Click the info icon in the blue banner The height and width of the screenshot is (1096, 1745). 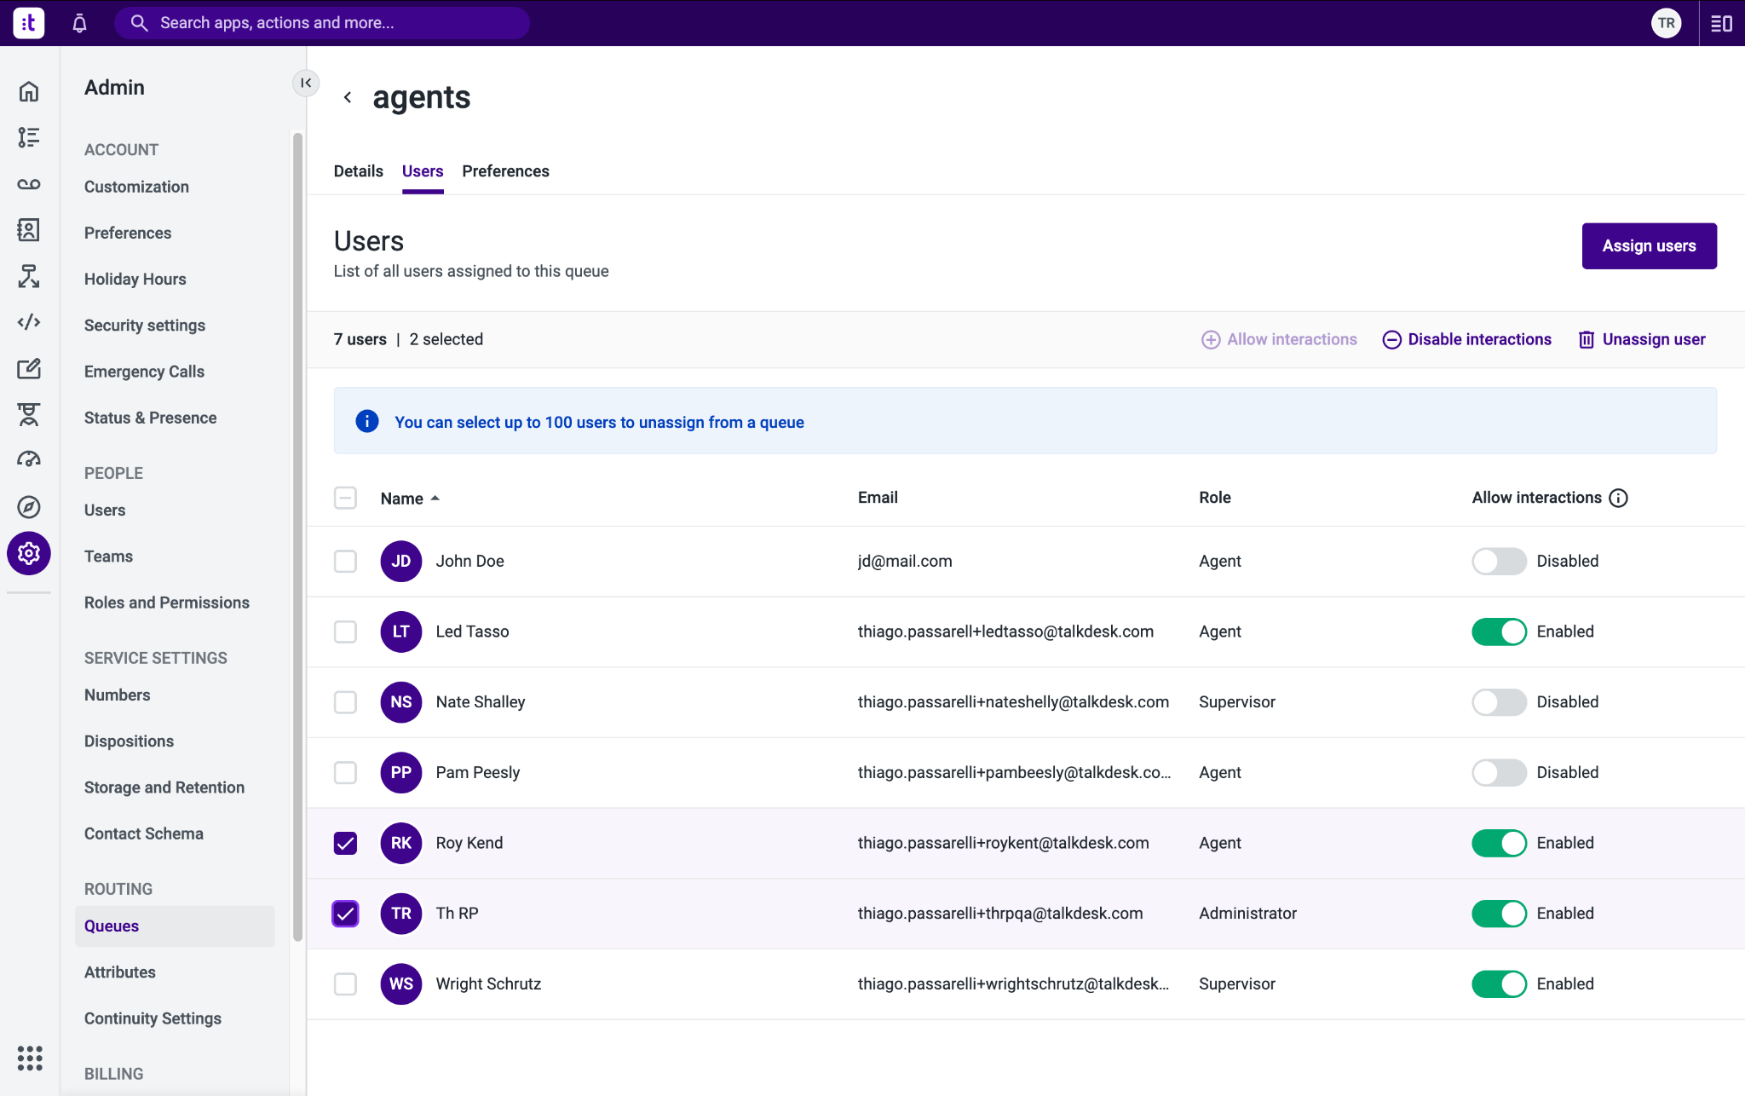tap(367, 421)
